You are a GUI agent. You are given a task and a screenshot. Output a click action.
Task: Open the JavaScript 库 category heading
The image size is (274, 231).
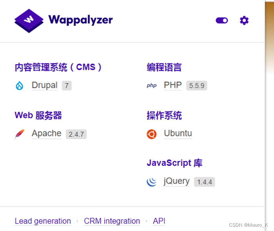coord(174,163)
